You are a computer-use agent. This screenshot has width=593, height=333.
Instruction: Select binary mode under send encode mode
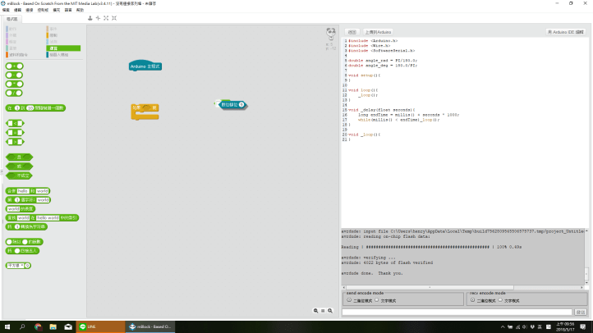(348, 300)
